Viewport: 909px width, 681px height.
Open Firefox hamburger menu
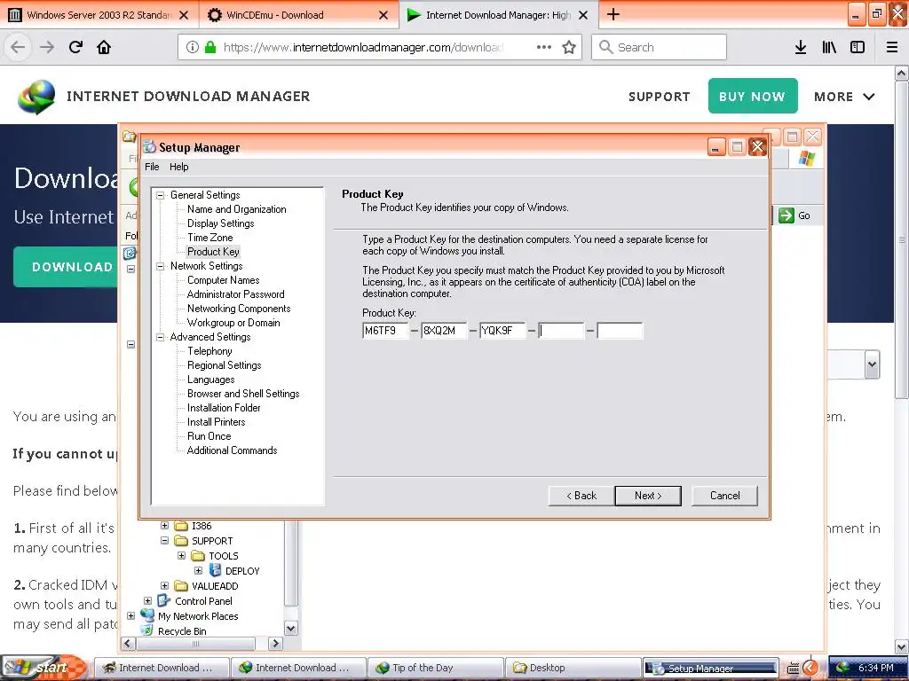[892, 47]
